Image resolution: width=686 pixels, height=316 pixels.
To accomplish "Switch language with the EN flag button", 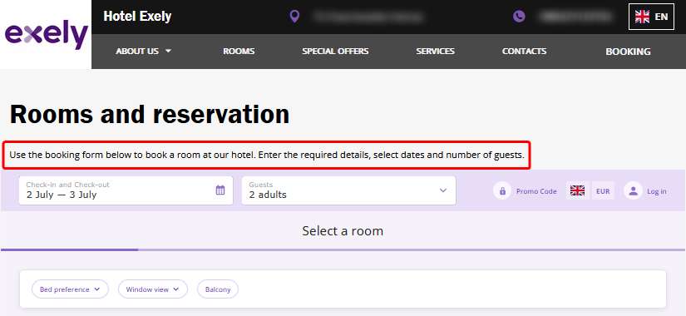I will click(x=651, y=17).
